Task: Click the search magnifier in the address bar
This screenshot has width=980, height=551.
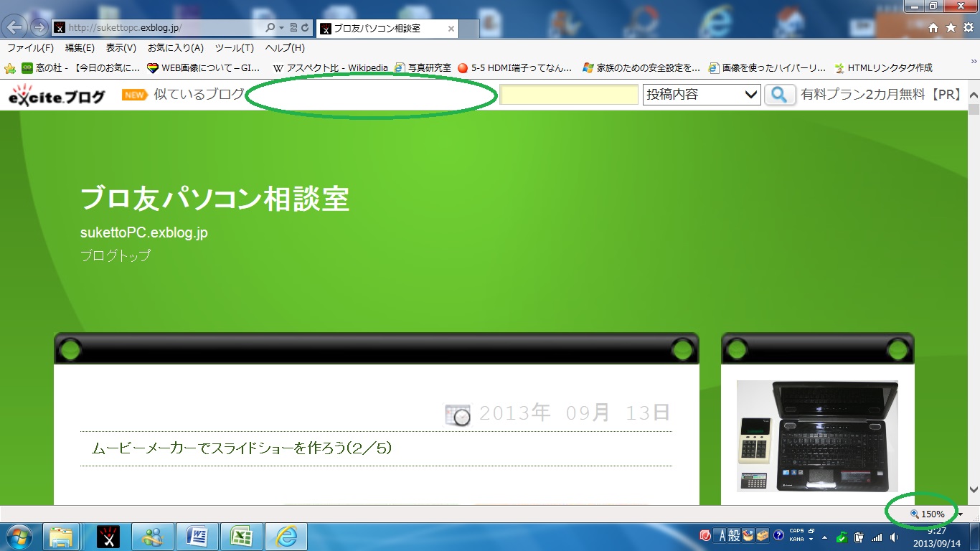Action: coord(270,28)
